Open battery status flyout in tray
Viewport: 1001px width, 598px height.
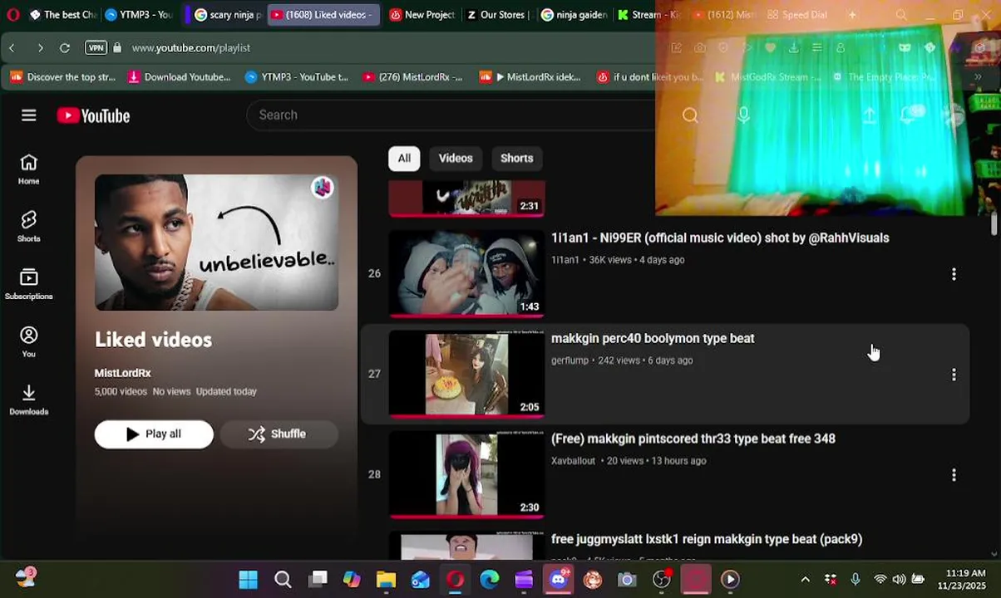coord(918,580)
